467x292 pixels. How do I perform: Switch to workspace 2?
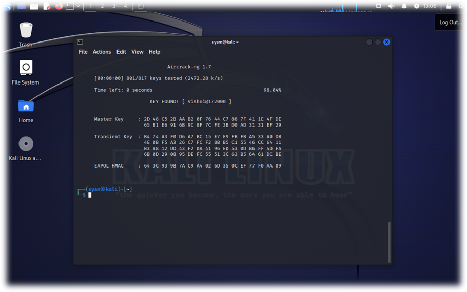(x=102, y=6)
